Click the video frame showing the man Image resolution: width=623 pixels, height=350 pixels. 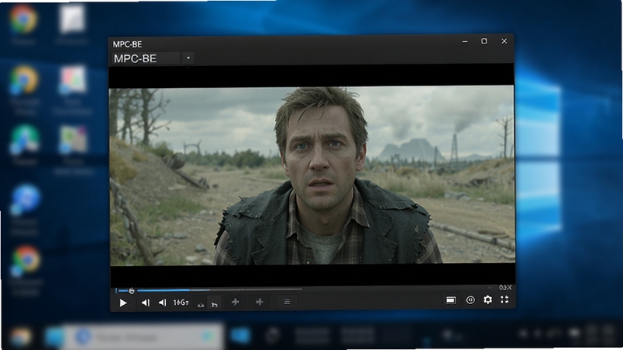(312, 175)
